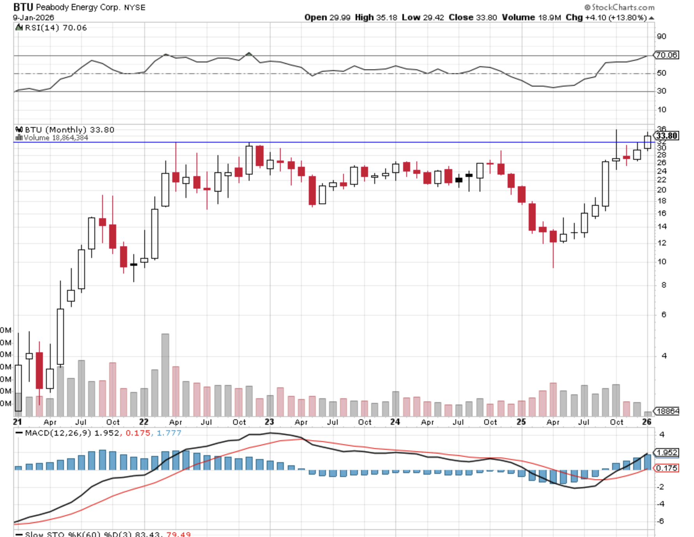The width and height of the screenshot is (694, 537).
Task: Select the 25 year marker on time axis
Action: (x=521, y=422)
